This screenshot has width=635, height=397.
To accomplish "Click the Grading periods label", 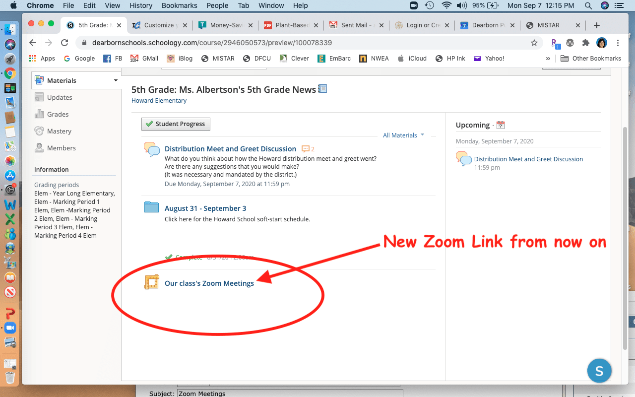I will [x=57, y=185].
